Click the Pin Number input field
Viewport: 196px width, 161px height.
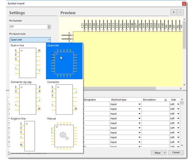coord(29,27)
